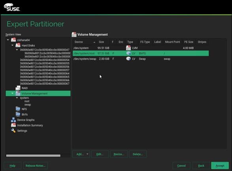The height and width of the screenshot is (171, 232).
Task: Click the 99.51 GiB size cell
Action: tap(103, 48)
